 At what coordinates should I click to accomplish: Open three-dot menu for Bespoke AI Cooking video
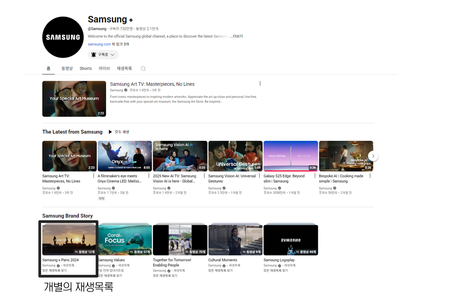point(370,176)
